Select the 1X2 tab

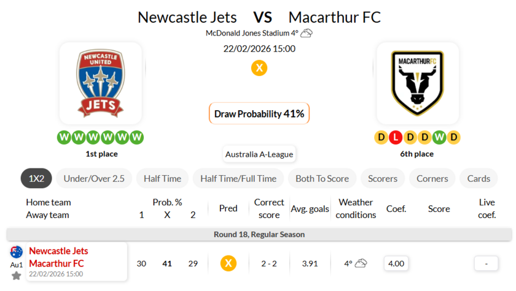pyautogui.click(x=36, y=178)
